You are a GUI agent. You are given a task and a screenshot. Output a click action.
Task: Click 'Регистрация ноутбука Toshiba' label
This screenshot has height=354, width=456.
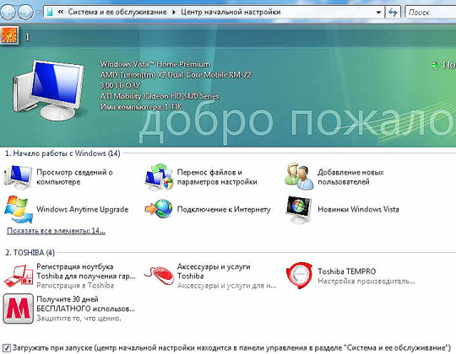86,271
